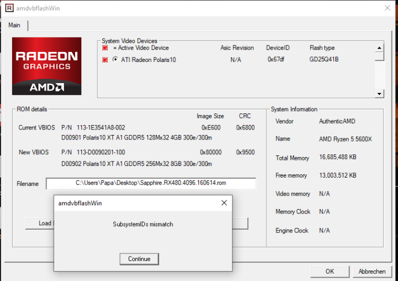Click the Vendor value AuthenticAMD

click(x=337, y=121)
